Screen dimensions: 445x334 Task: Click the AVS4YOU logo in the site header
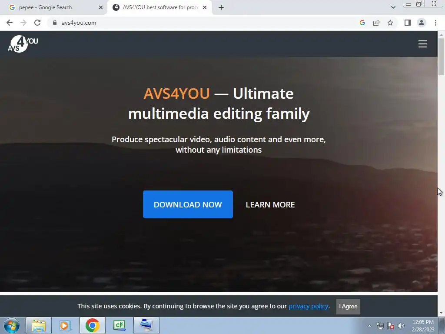click(x=23, y=44)
